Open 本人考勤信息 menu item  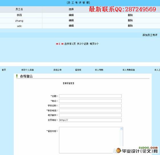129,70
